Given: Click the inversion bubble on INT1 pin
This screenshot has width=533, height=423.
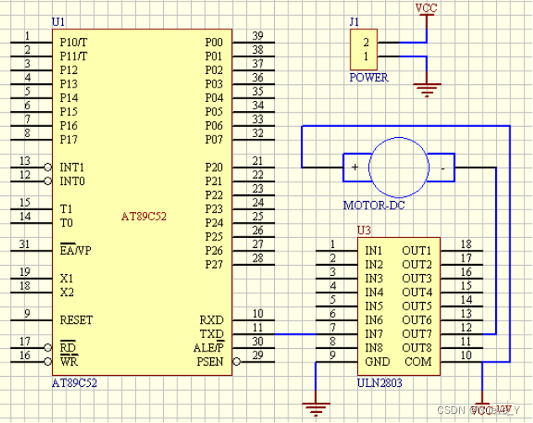Looking at the screenshot, I should tap(48, 167).
